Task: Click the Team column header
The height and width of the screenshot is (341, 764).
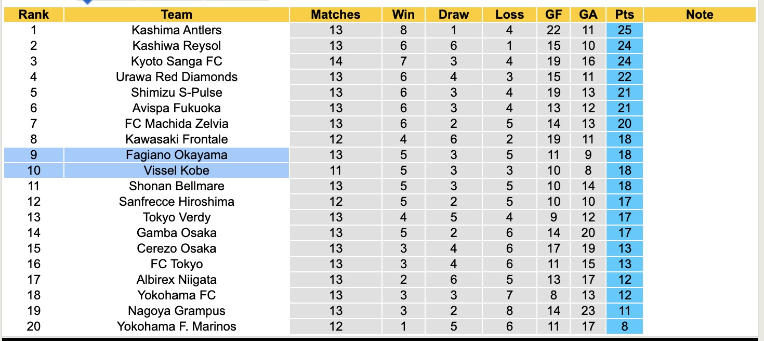Action: coord(177,15)
